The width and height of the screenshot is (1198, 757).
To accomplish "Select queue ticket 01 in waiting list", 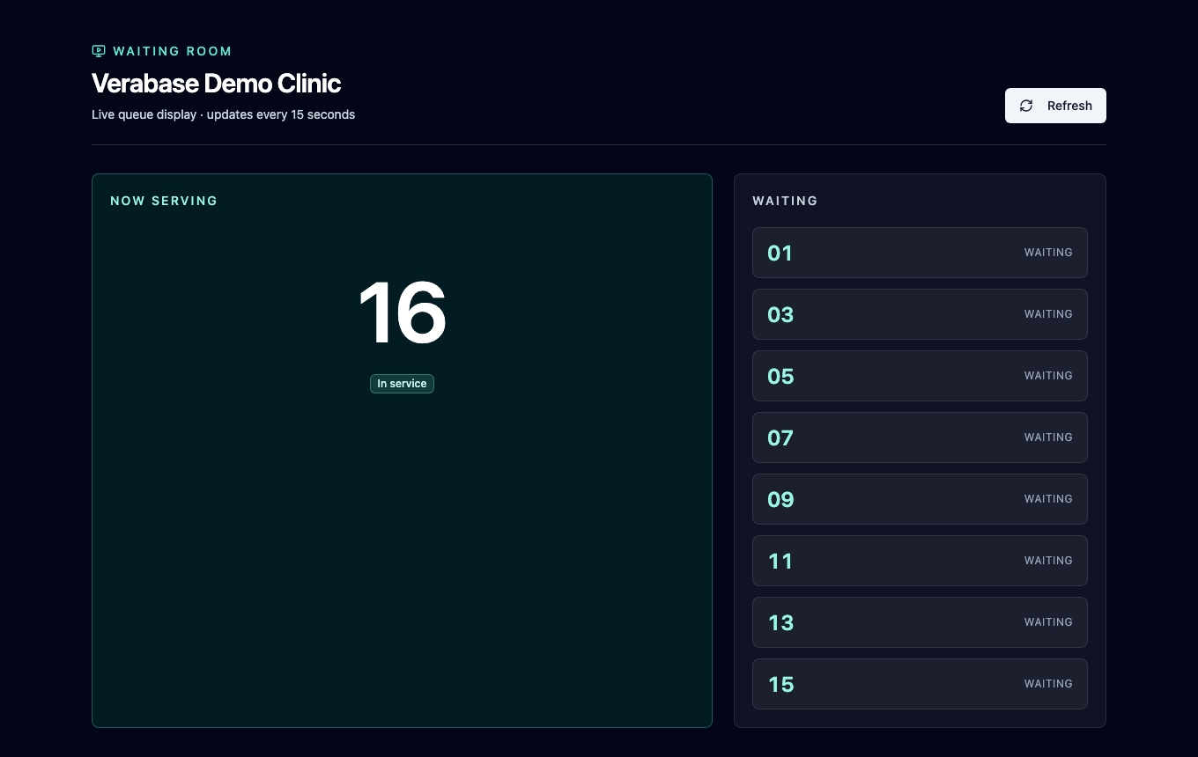I will click(x=920, y=253).
